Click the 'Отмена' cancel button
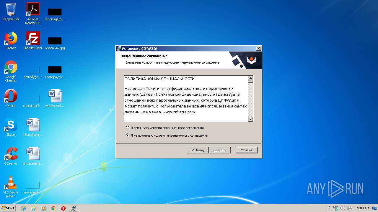Image resolution: width=378 pixels, height=212 pixels. coord(246,150)
